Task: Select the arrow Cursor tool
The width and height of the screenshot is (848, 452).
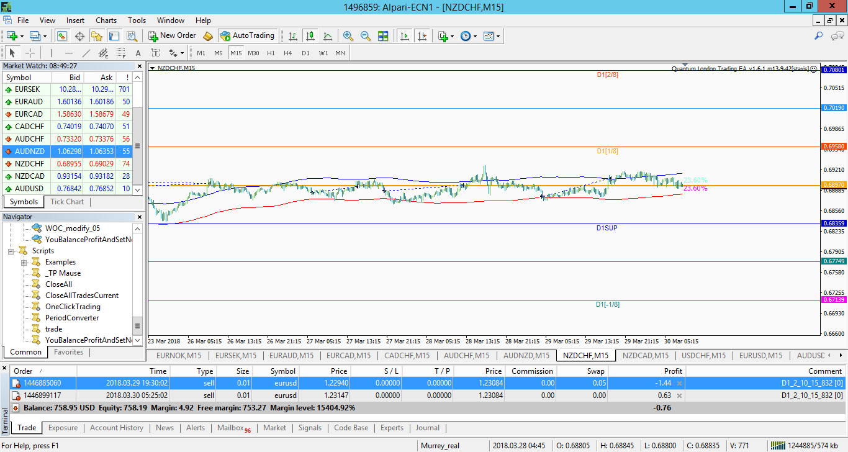Action: [x=12, y=53]
